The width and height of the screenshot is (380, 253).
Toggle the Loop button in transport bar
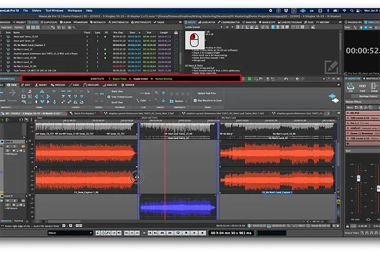click(178, 233)
